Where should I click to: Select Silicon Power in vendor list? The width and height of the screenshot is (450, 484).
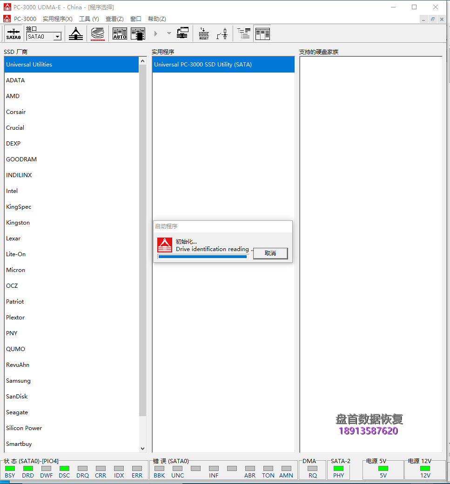pyautogui.click(x=71, y=428)
